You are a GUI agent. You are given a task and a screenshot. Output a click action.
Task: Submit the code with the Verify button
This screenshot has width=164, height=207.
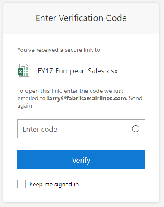(81, 160)
